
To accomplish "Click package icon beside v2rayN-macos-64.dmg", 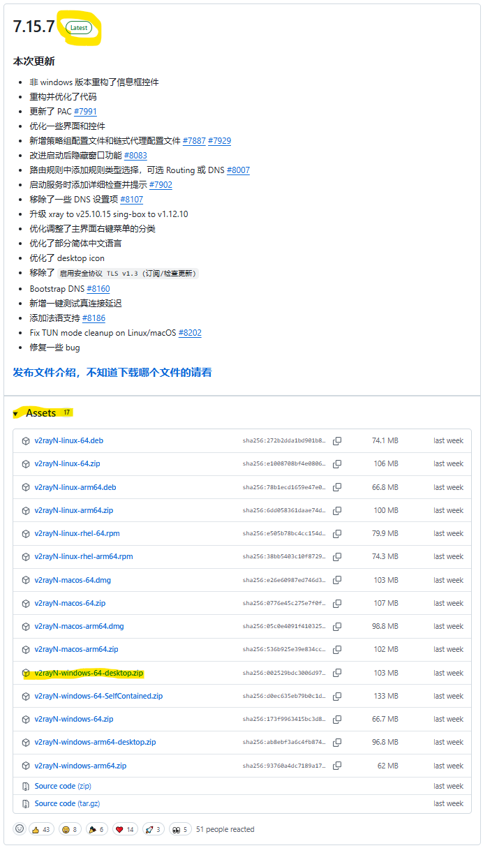I will pos(26,581).
